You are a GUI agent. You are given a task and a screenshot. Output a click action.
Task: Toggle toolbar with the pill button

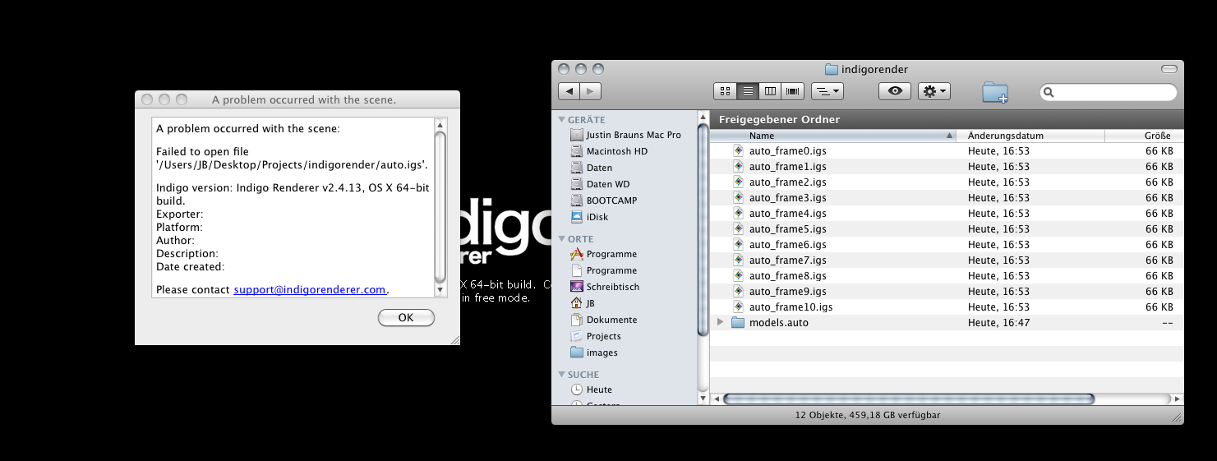coord(1169,68)
